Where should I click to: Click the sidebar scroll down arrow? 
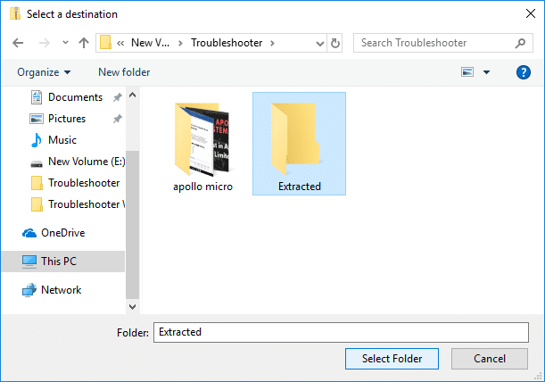pos(133,306)
